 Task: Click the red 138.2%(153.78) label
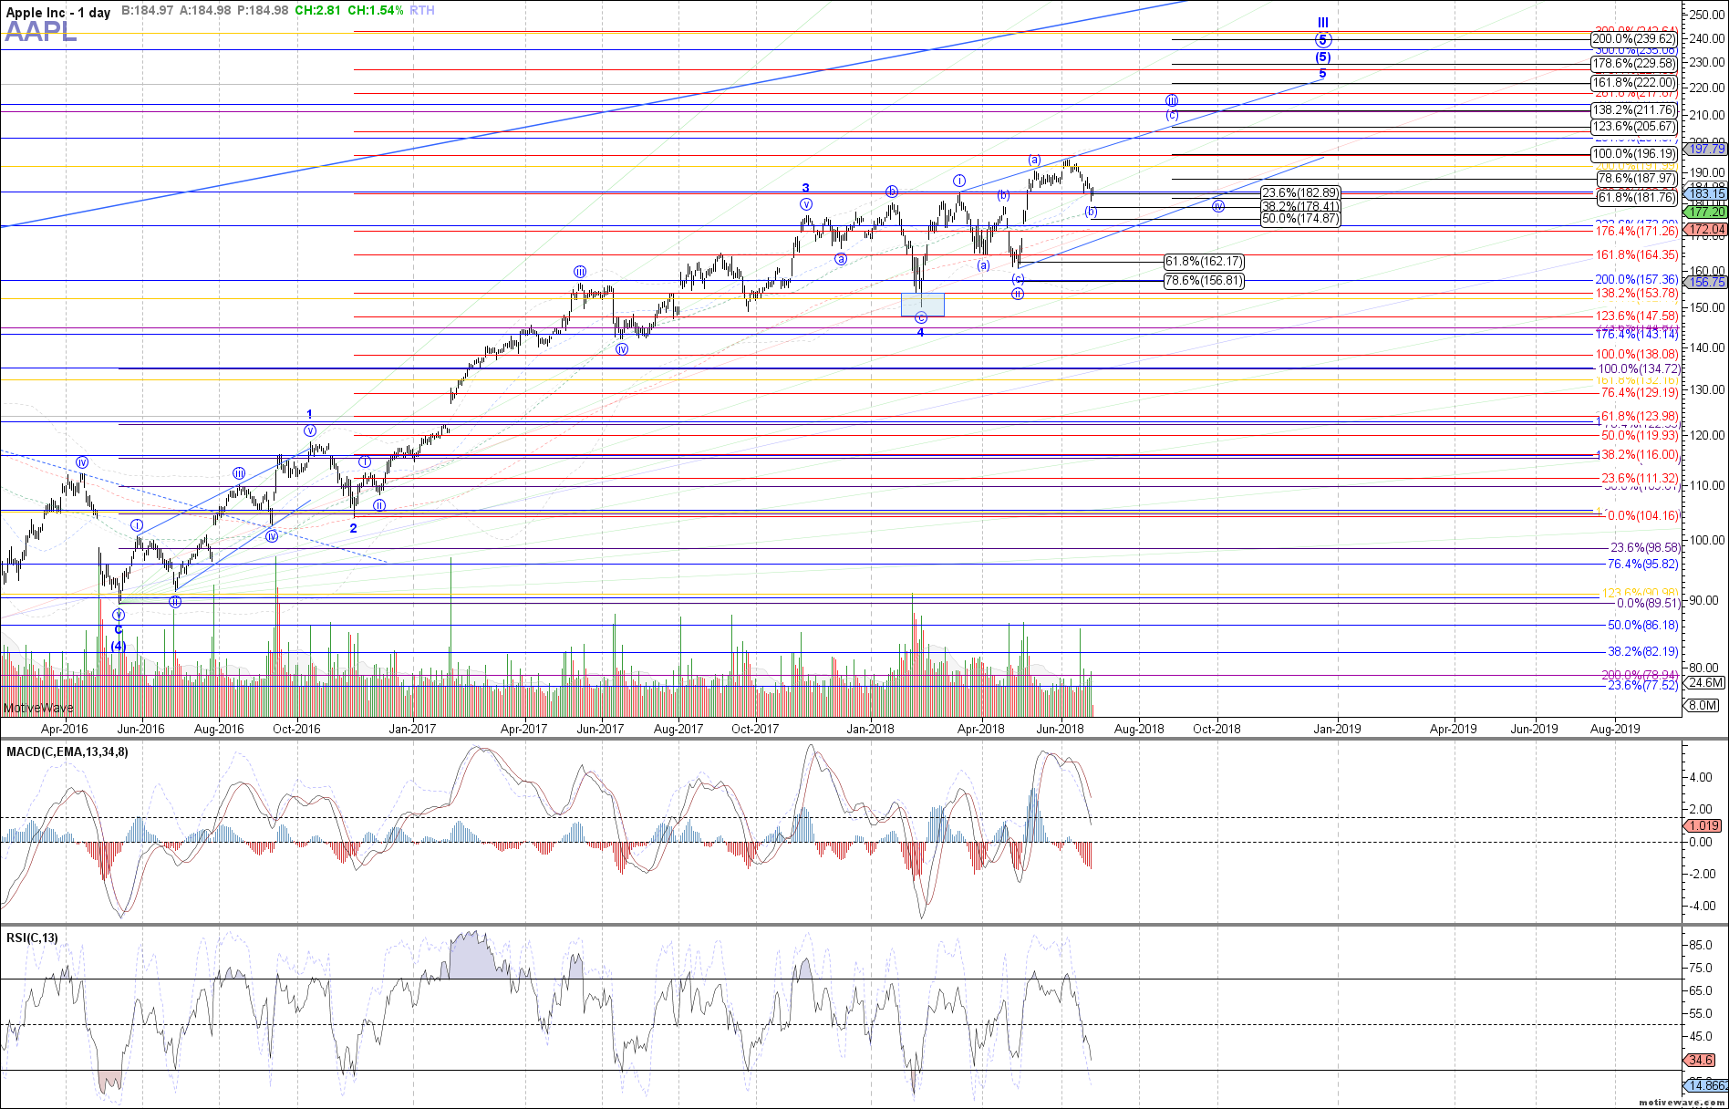1637,294
